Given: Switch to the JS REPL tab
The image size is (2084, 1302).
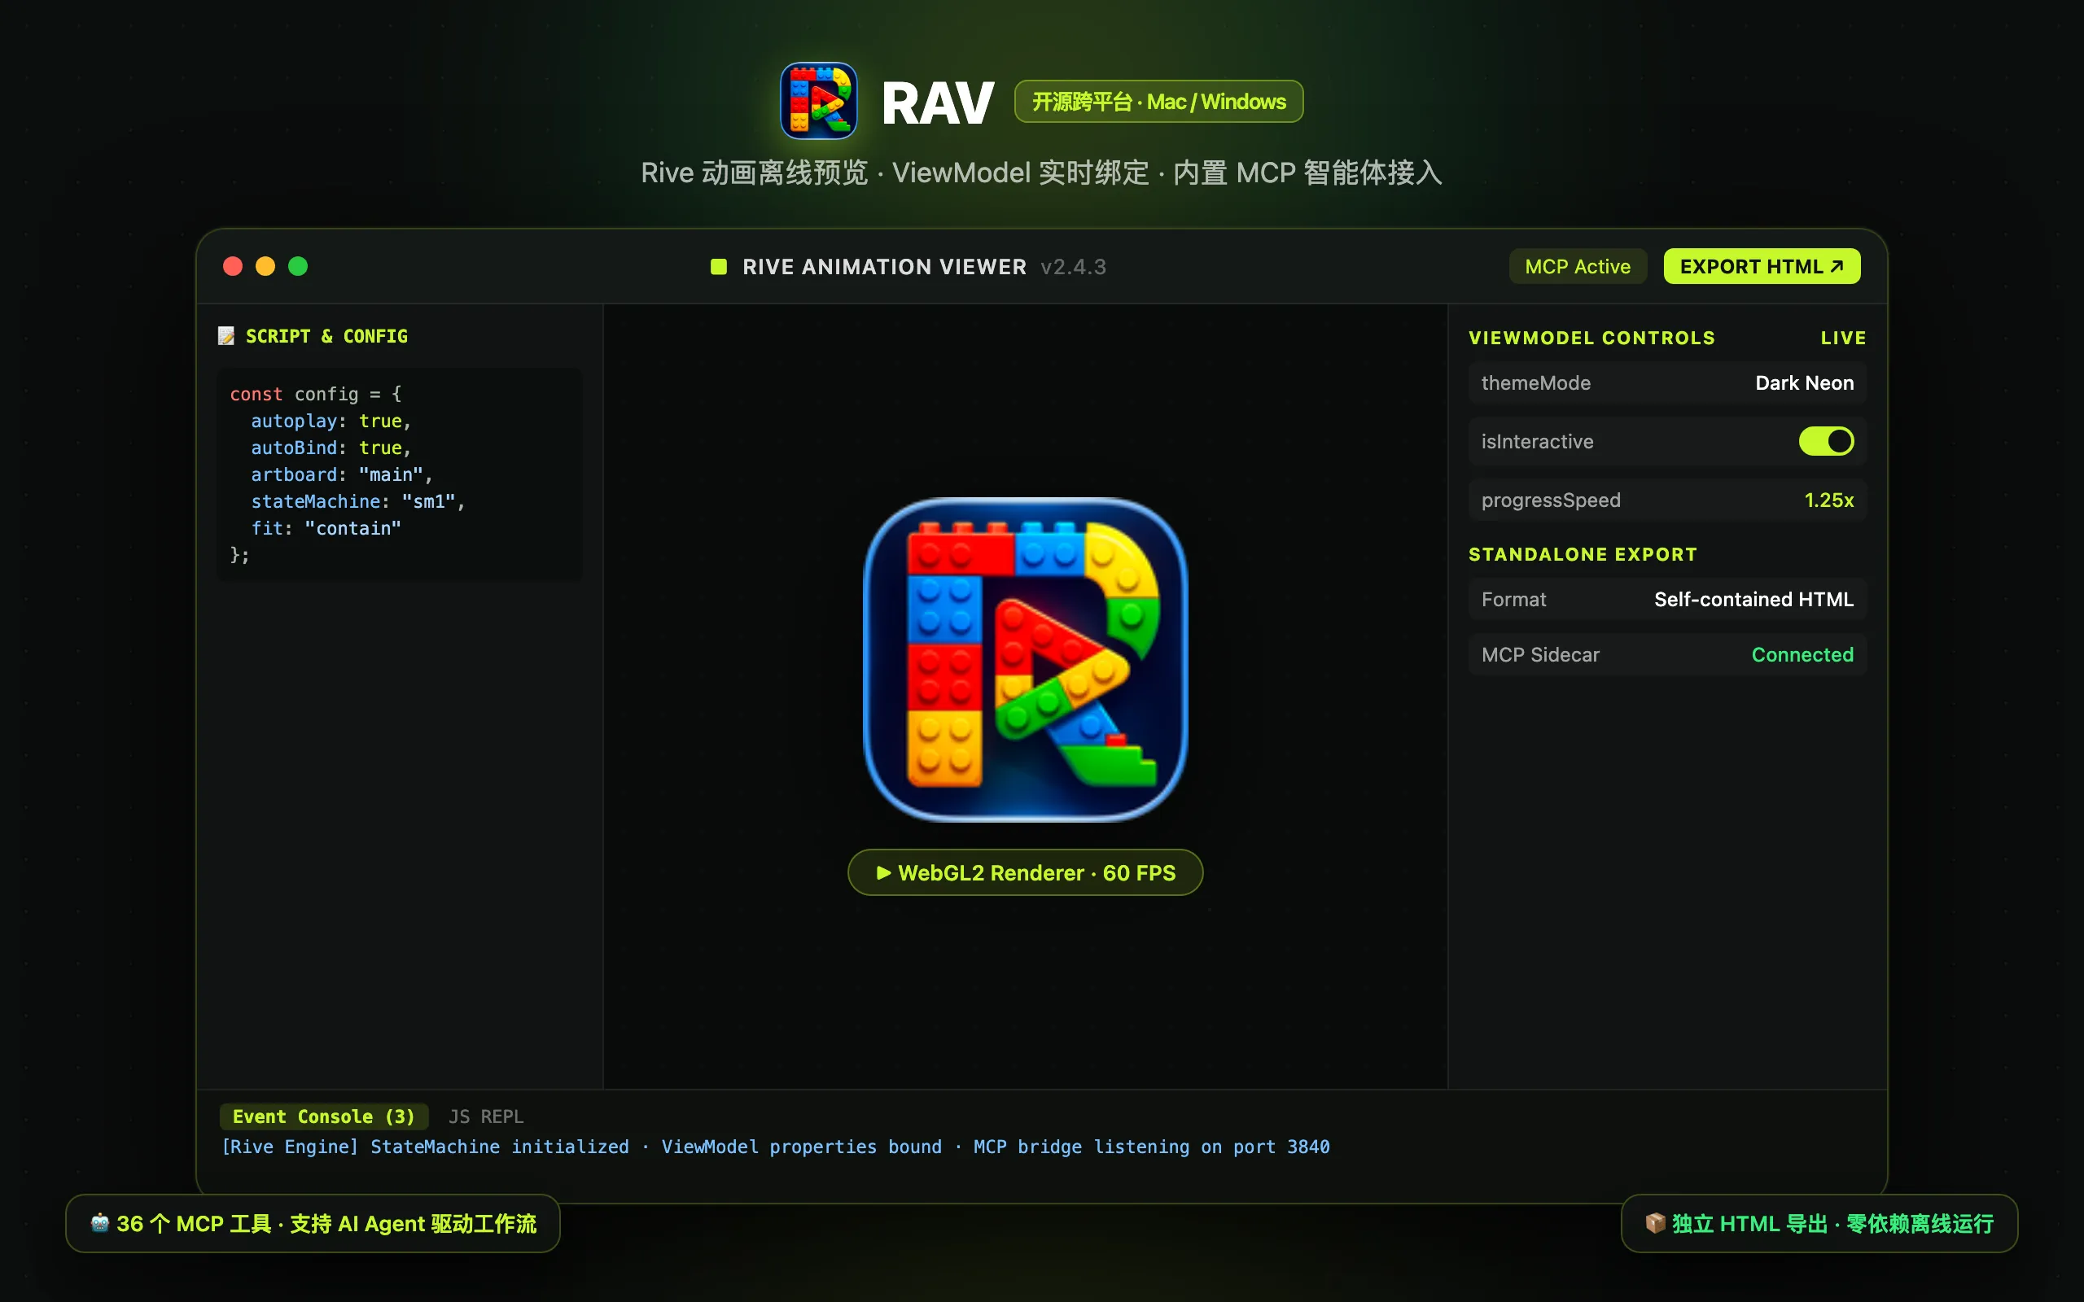Looking at the screenshot, I should pyautogui.click(x=486, y=1116).
